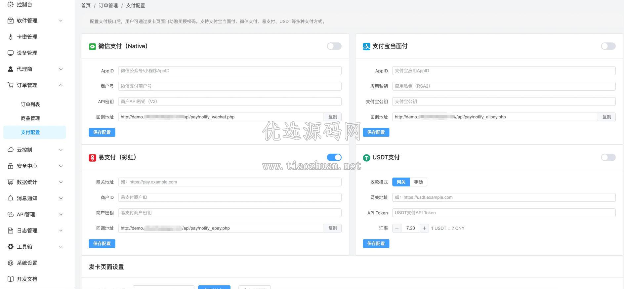Image resolution: width=624 pixels, height=289 pixels.
Task: Enable the 支付宝当面付 switch
Action: pyautogui.click(x=608, y=46)
